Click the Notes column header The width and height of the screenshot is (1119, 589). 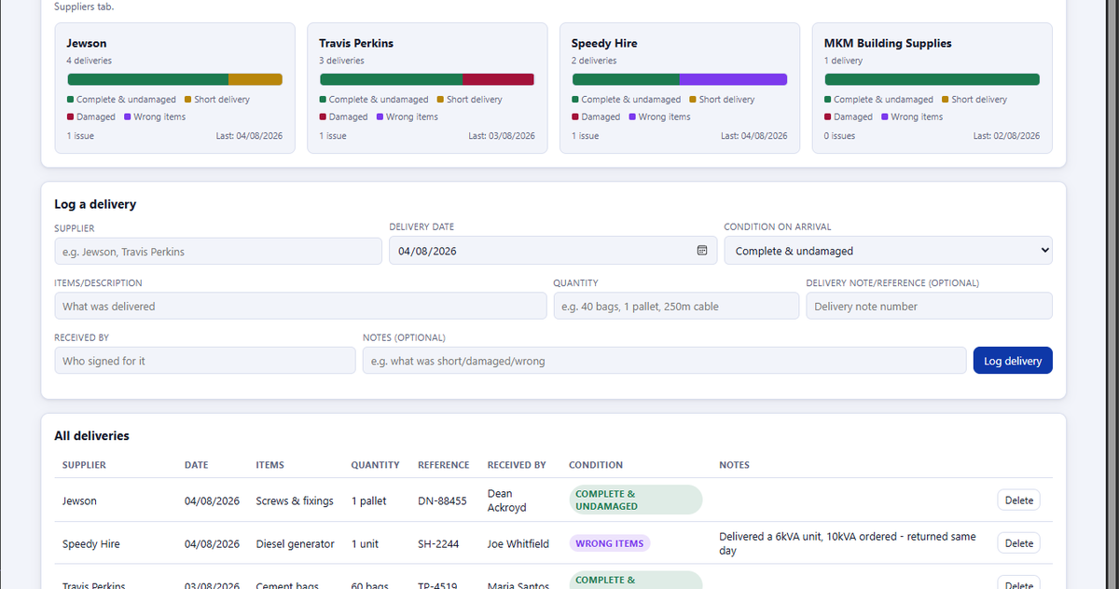click(734, 465)
